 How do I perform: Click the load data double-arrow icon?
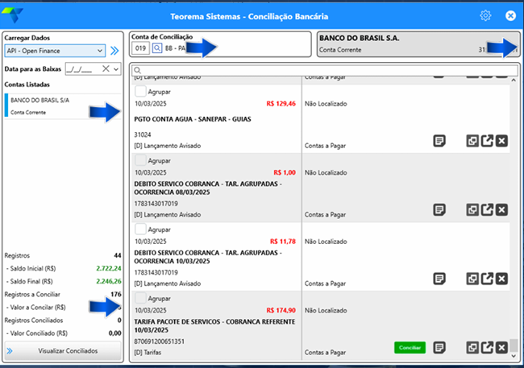(x=114, y=51)
